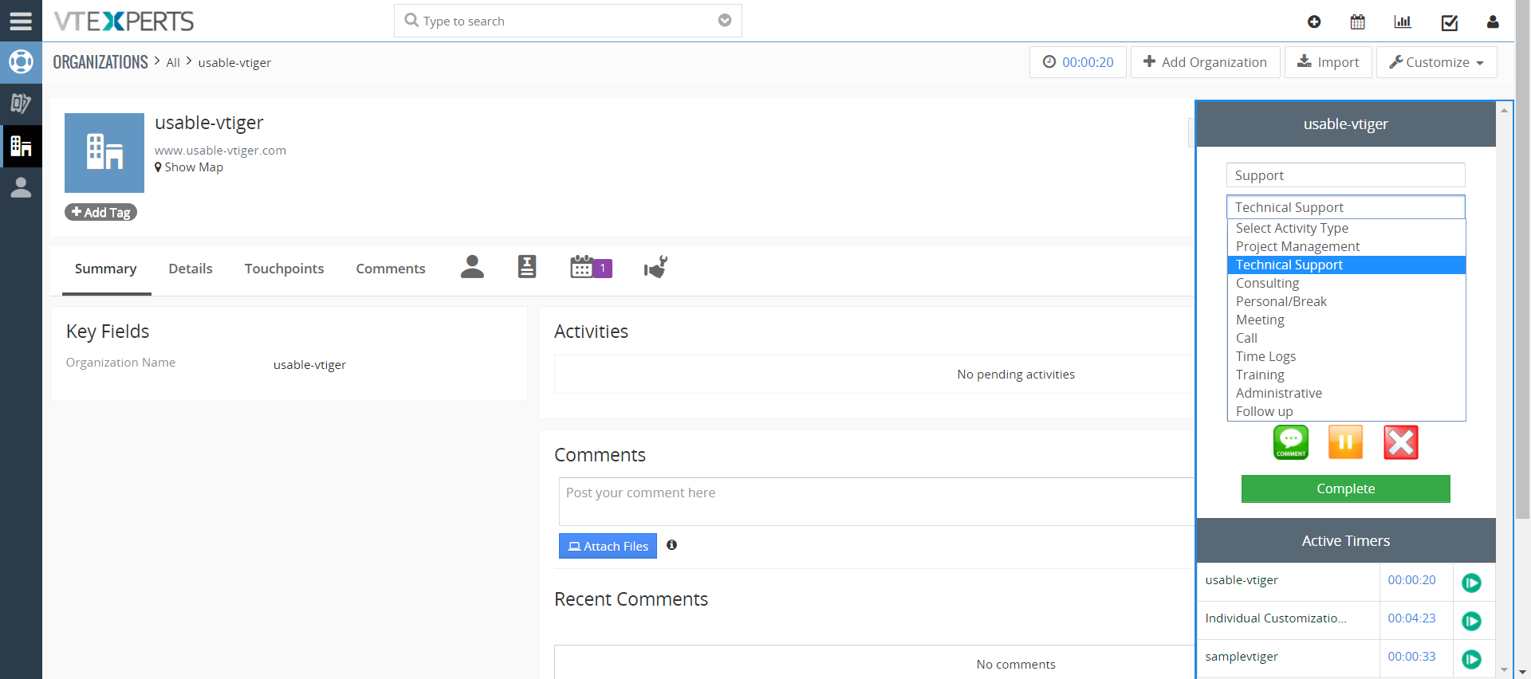The width and height of the screenshot is (1531, 679).
Task: Click the timer 00:00:20 button
Action: pos(1078,62)
